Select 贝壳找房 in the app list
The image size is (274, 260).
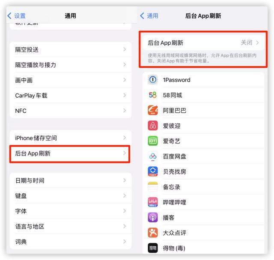tap(203, 172)
